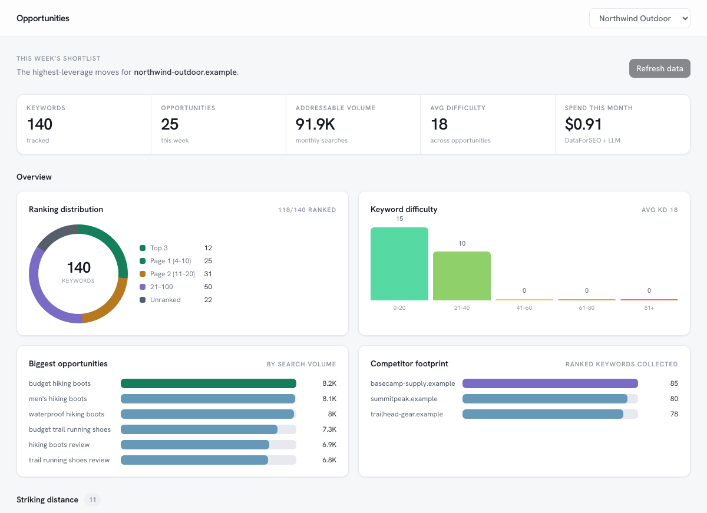Click the waterproof hiking boots keyword
The image size is (707, 513).
[x=67, y=414]
